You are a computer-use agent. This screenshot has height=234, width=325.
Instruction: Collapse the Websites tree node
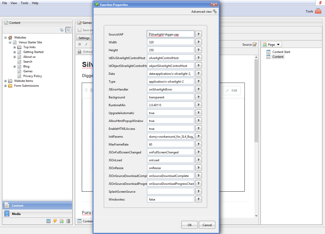coord(5,38)
